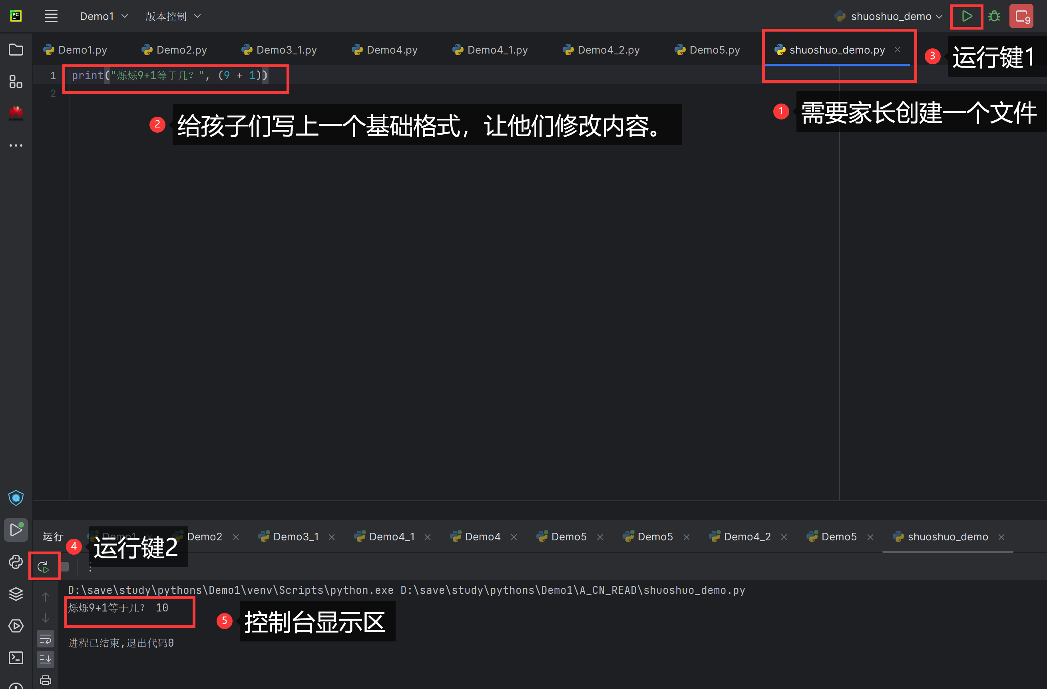Open the Structure tool window icon

tap(16, 82)
